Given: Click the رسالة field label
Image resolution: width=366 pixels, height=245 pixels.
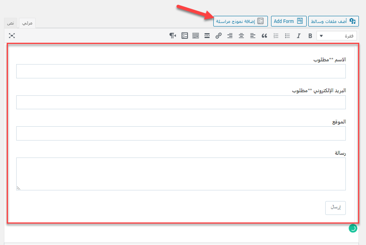Looking at the screenshot, I should pyautogui.click(x=340, y=153).
